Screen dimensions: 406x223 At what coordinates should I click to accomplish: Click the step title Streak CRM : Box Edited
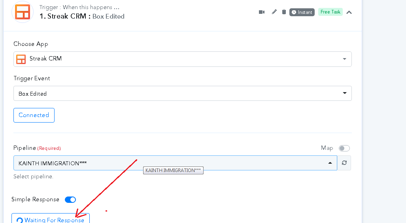click(x=82, y=16)
